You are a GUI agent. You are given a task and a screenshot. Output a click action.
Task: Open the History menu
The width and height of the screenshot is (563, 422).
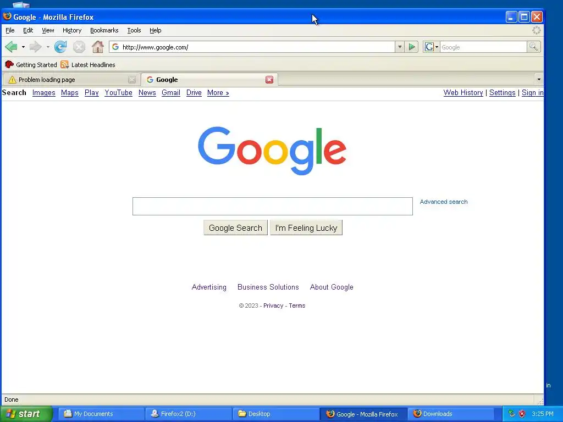tap(72, 31)
